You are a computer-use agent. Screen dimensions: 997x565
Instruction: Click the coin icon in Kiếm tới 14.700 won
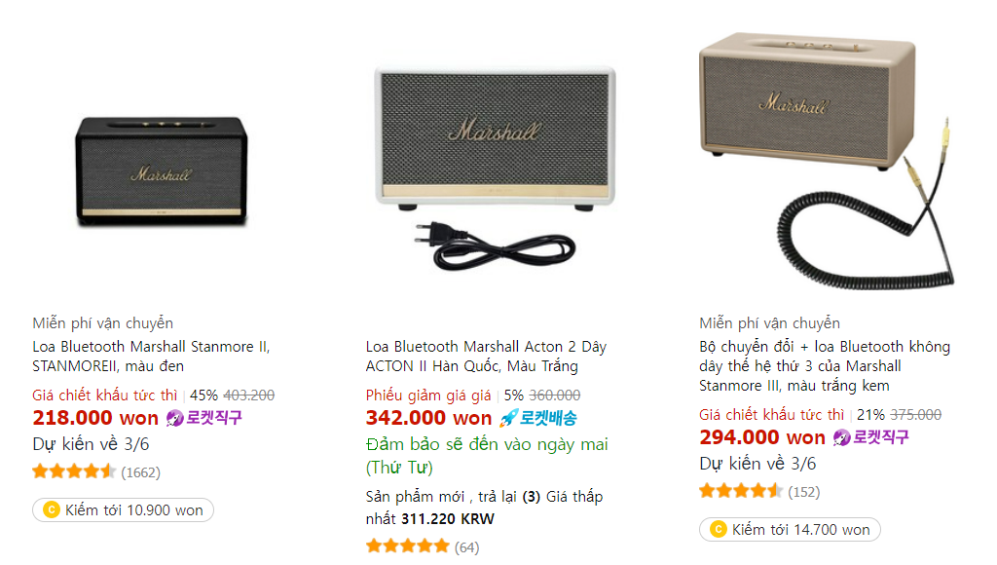[x=719, y=530]
